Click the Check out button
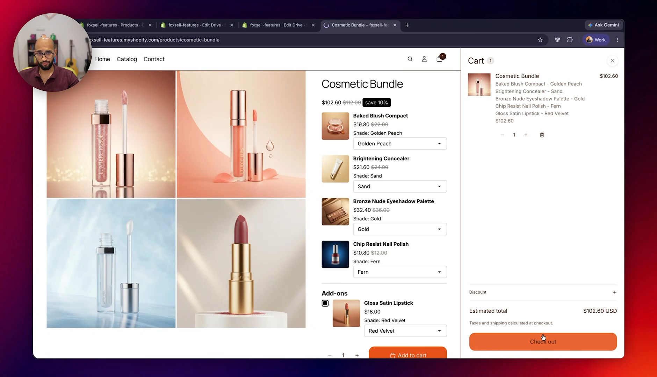Screen dimensions: 657x377 tap(543, 341)
